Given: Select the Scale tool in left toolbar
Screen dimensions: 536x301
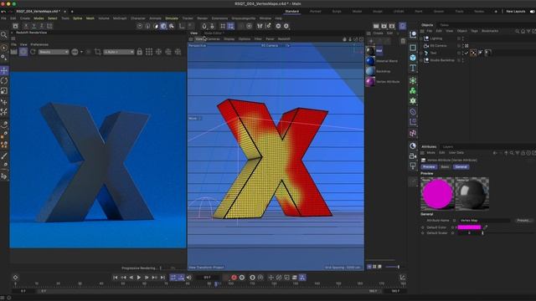Looking at the screenshot, I should tap(4, 91).
